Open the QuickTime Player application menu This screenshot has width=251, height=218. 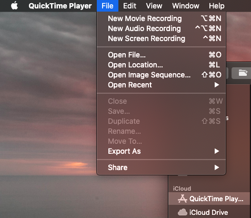[x=60, y=6]
